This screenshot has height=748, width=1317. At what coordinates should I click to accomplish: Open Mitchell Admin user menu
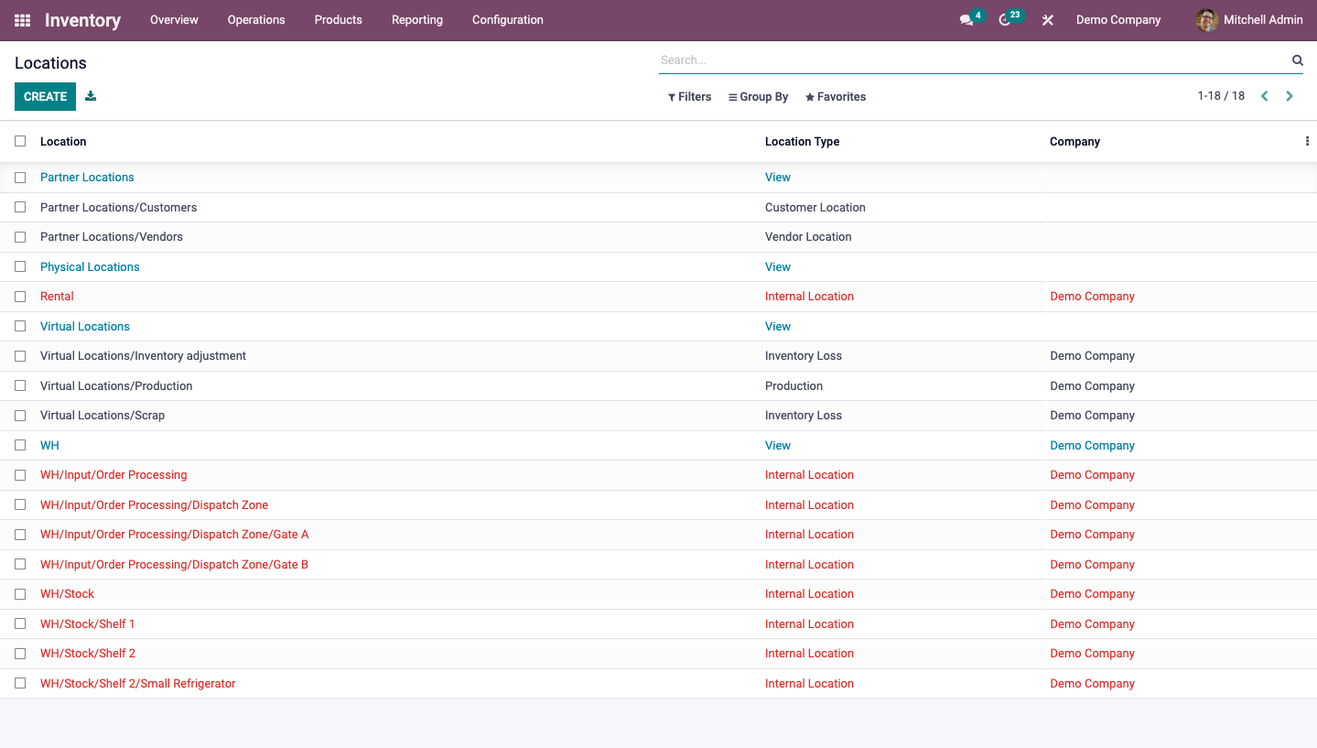click(x=1249, y=20)
